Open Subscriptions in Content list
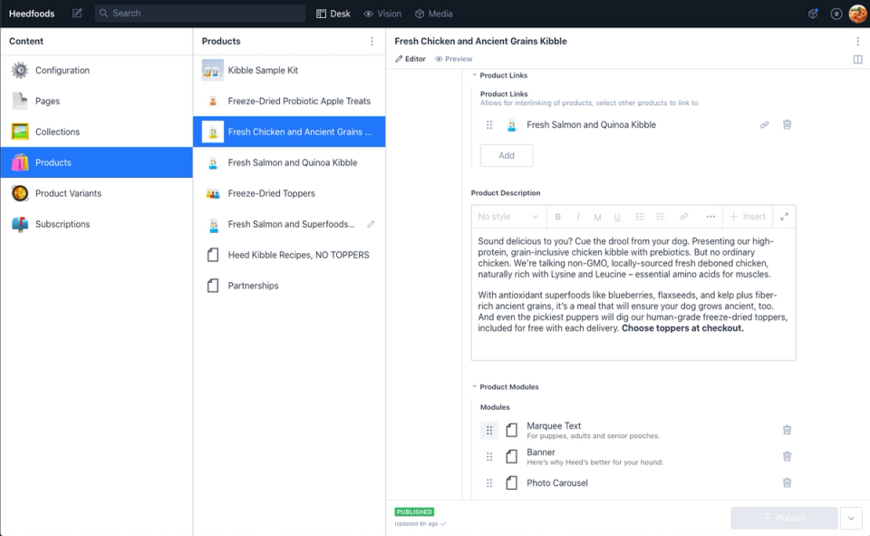The width and height of the screenshot is (870, 536). coord(97,224)
